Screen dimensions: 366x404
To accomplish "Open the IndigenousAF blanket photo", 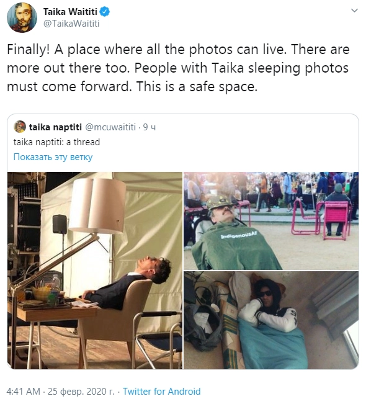I will [x=271, y=221].
